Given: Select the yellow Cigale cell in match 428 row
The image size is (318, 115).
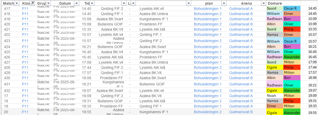Looking at the screenshot, I should [x=274, y=67].
